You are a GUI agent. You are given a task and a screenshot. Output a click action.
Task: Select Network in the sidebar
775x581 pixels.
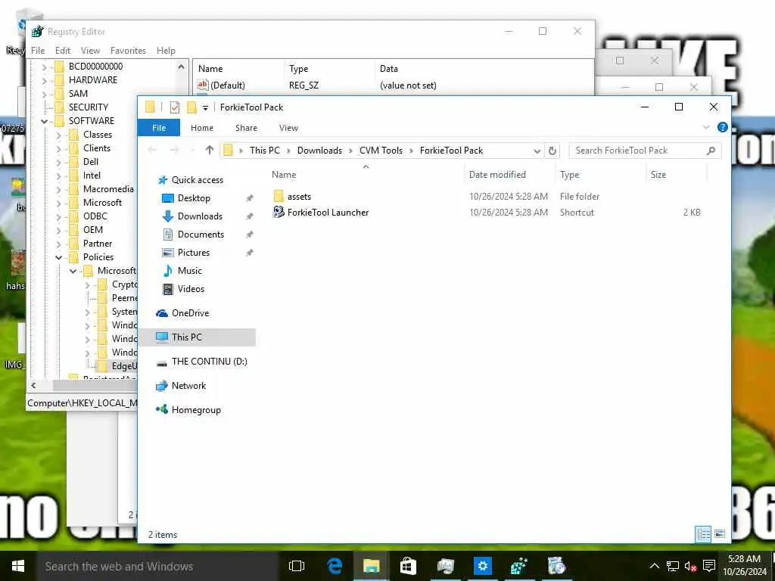pos(188,386)
